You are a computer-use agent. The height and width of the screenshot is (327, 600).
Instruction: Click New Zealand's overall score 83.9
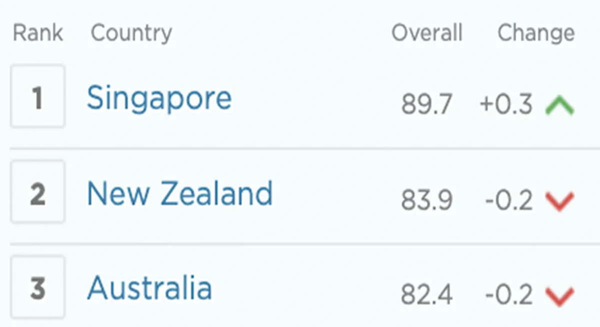[426, 201]
